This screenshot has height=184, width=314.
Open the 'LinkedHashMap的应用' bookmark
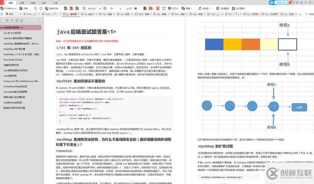pos(15,86)
